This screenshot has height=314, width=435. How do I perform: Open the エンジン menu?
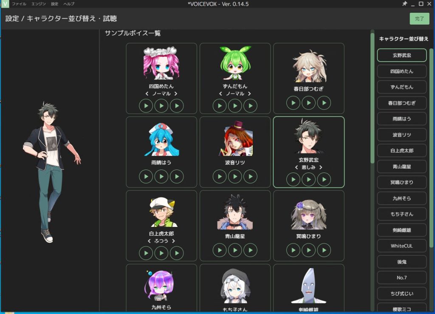coord(39,4)
